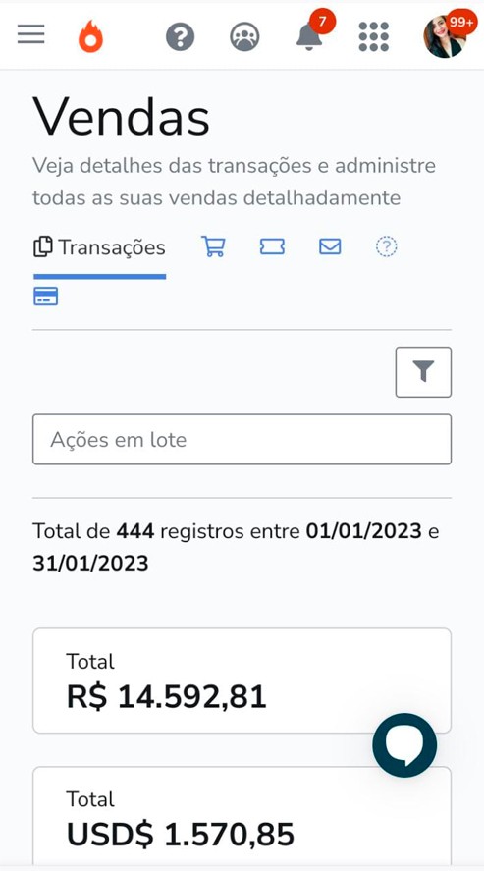Switch to the shopping cart tab

213,246
